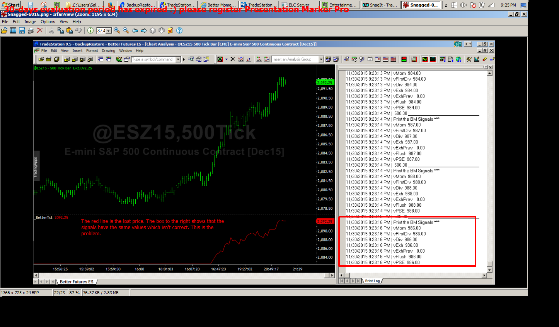Switch to the SnagIt taskbar window

pos(380,5)
